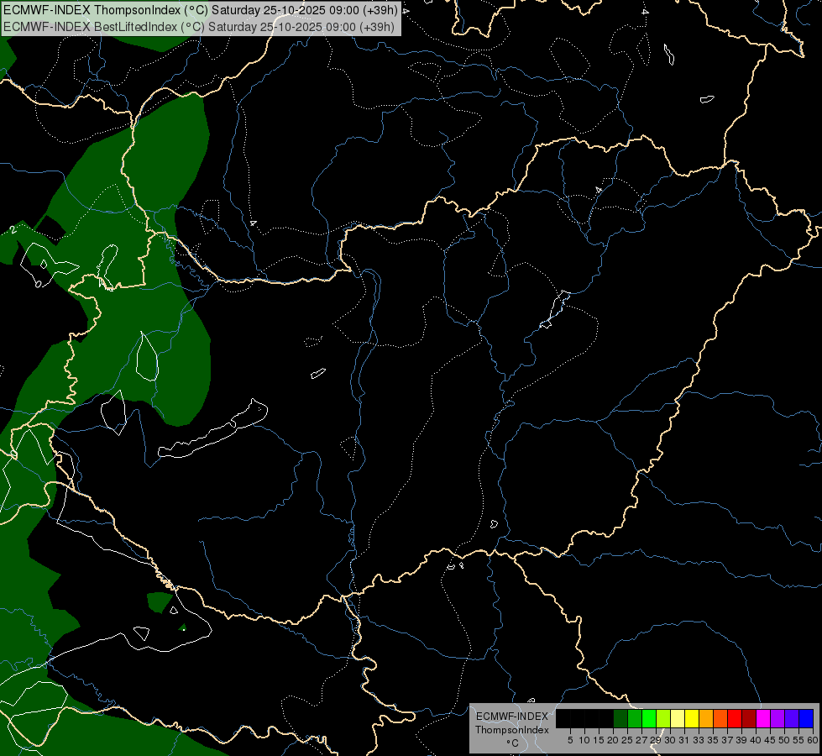Click the purple 45–50 legend swatch
Image resolution: width=822 pixels, height=756 pixels.
point(777,718)
